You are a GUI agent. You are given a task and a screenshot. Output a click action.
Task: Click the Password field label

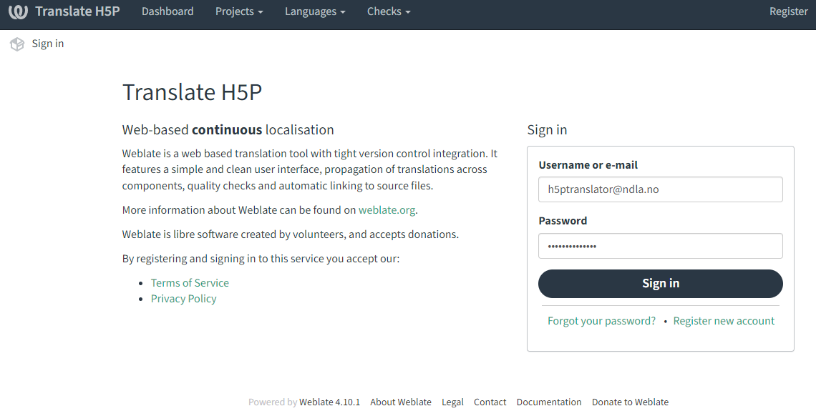coord(563,221)
